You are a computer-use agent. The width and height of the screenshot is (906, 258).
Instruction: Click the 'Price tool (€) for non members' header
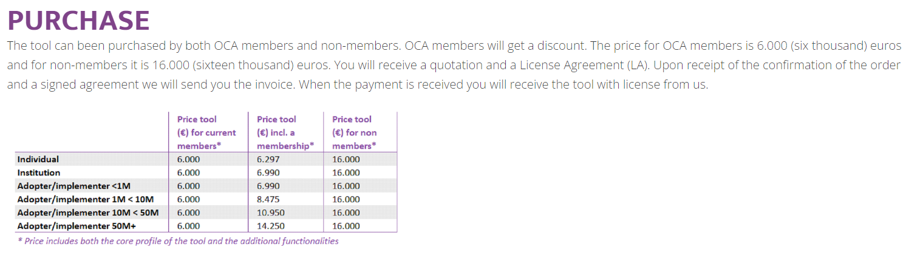354,132
